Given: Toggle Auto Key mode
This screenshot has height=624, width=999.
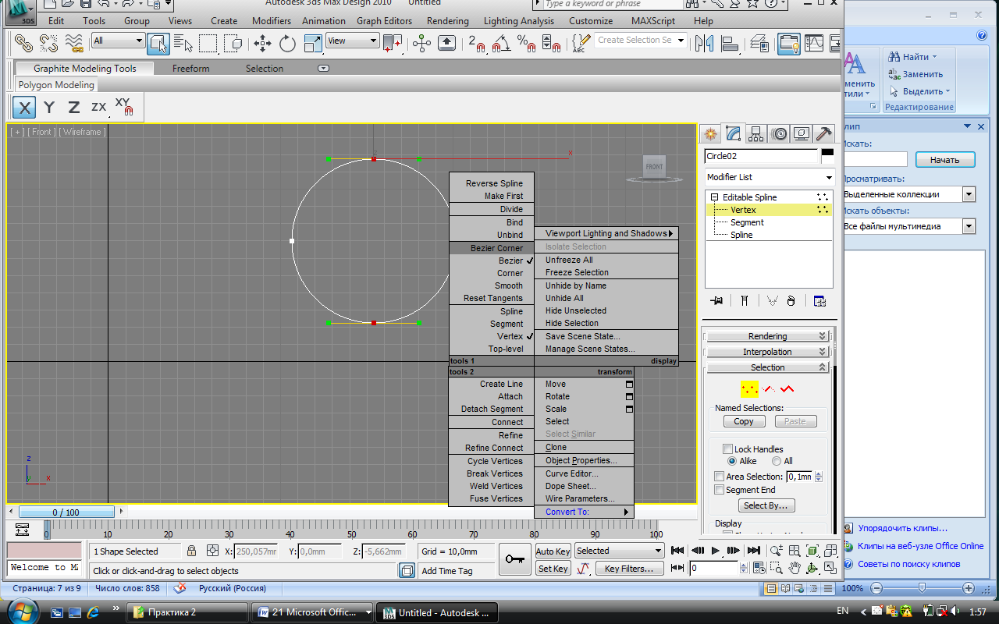Looking at the screenshot, I should pos(553,551).
